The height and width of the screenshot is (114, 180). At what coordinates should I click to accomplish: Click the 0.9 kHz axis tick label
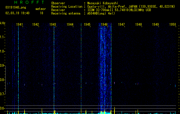(x=2, y=66)
